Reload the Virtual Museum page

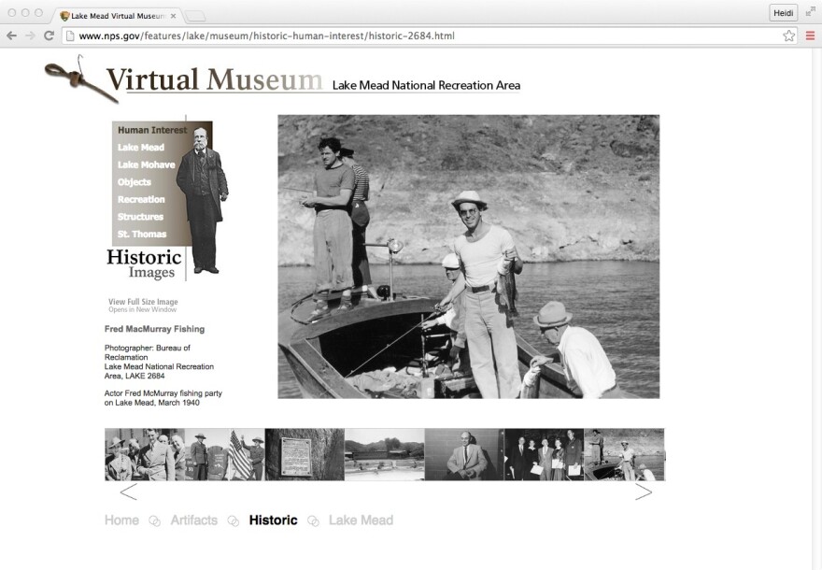(x=48, y=36)
